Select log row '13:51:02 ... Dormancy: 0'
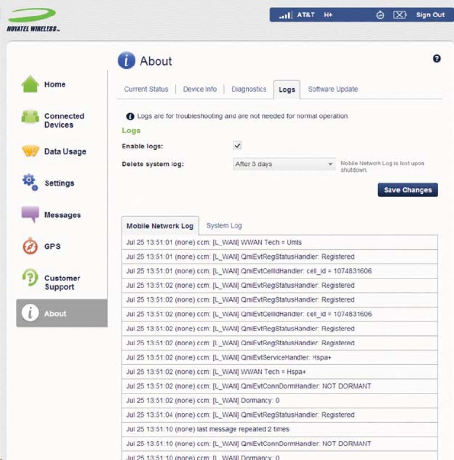 coord(280,400)
